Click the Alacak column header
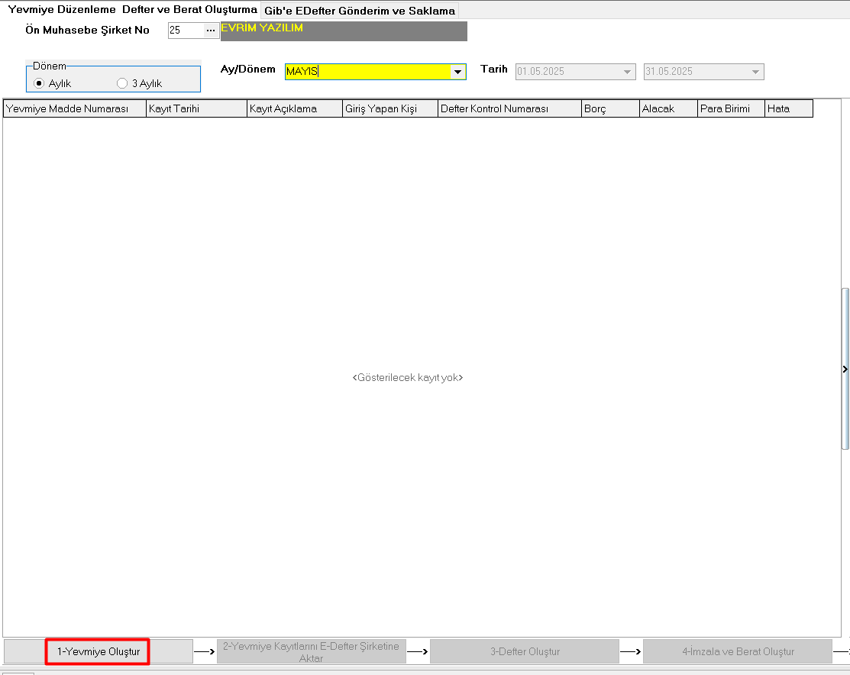Screen dimensions: 850x675 pyautogui.click(x=668, y=108)
